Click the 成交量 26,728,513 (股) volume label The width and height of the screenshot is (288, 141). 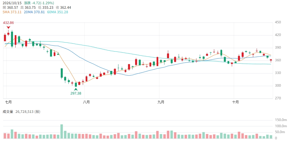[x=21, y=112]
